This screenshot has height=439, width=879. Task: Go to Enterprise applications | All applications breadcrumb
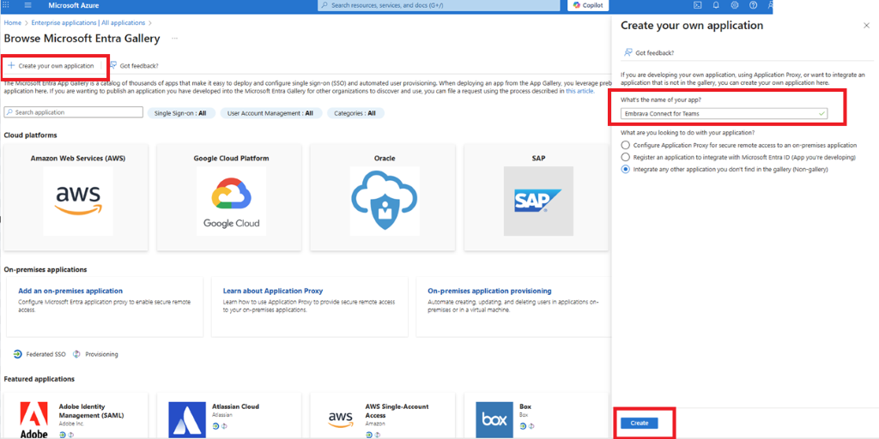(x=88, y=23)
